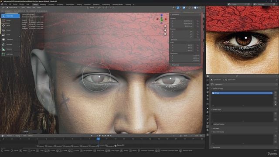Screen dimensions: 279x157
Task: Expand the UV Maps panel
Action: pyautogui.click(x=216, y=128)
